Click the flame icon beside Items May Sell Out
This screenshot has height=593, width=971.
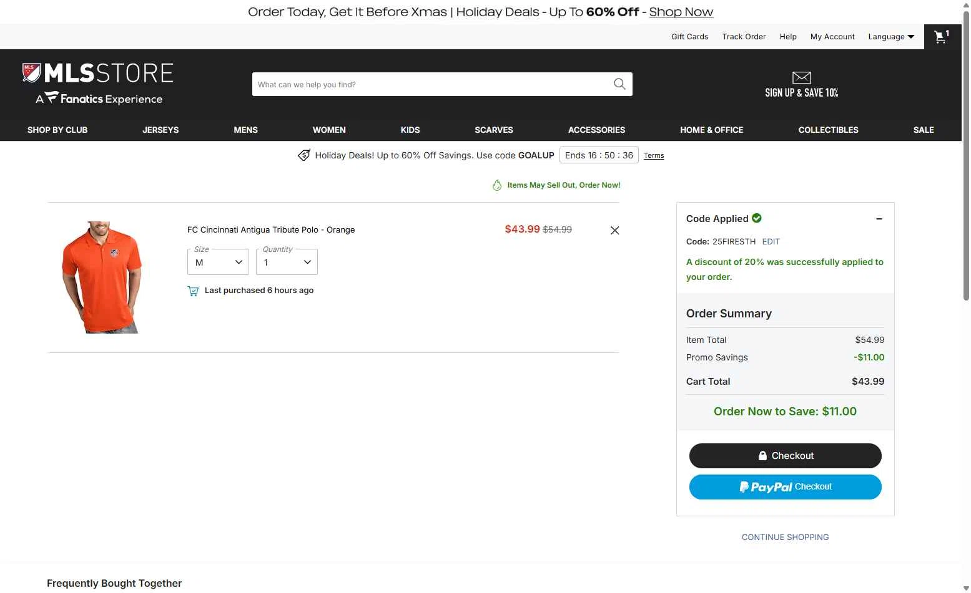(x=497, y=185)
